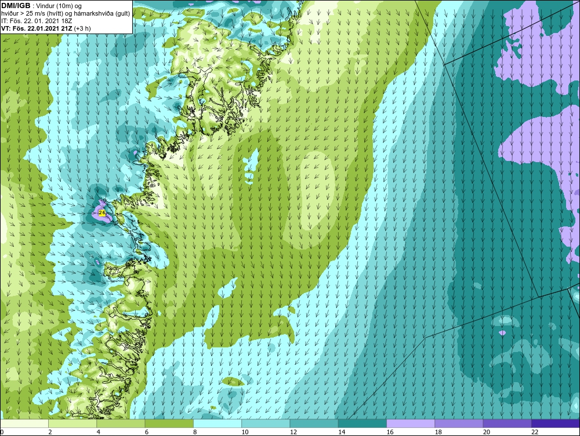Choose the 12–14 m/s medium teal swatch

[314, 423]
